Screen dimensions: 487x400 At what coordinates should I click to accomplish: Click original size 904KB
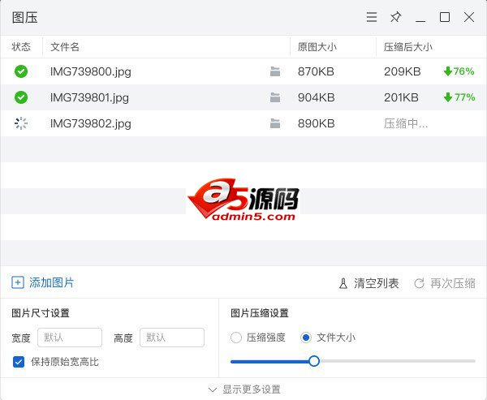(x=317, y=97)
